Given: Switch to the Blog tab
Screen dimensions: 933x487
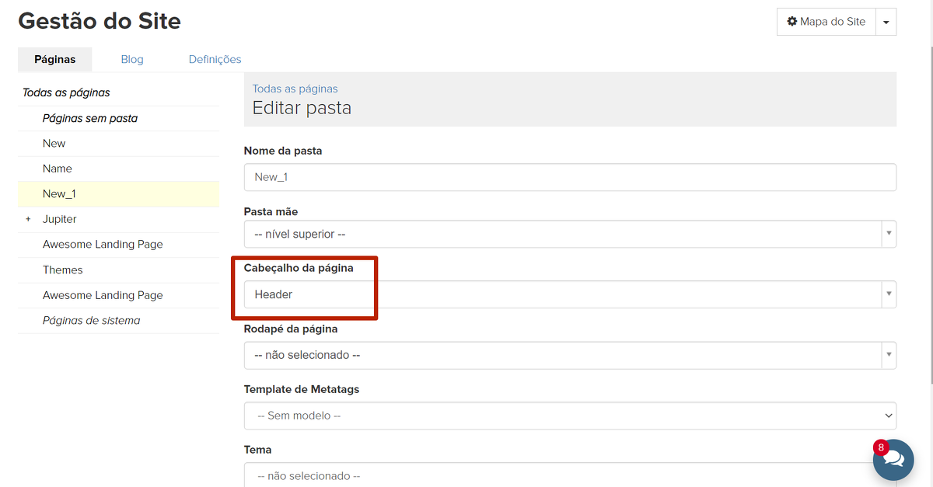Looking at the screenshot, I should pyautogui.click(x=132, y=59).
